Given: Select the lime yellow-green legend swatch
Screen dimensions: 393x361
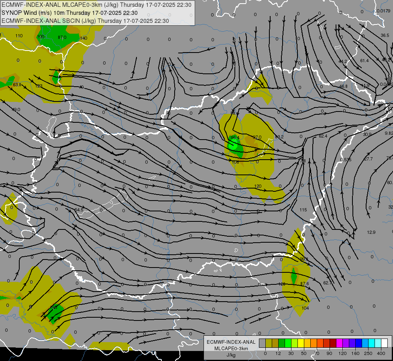Looking at the screenshot, I should 295,343.
